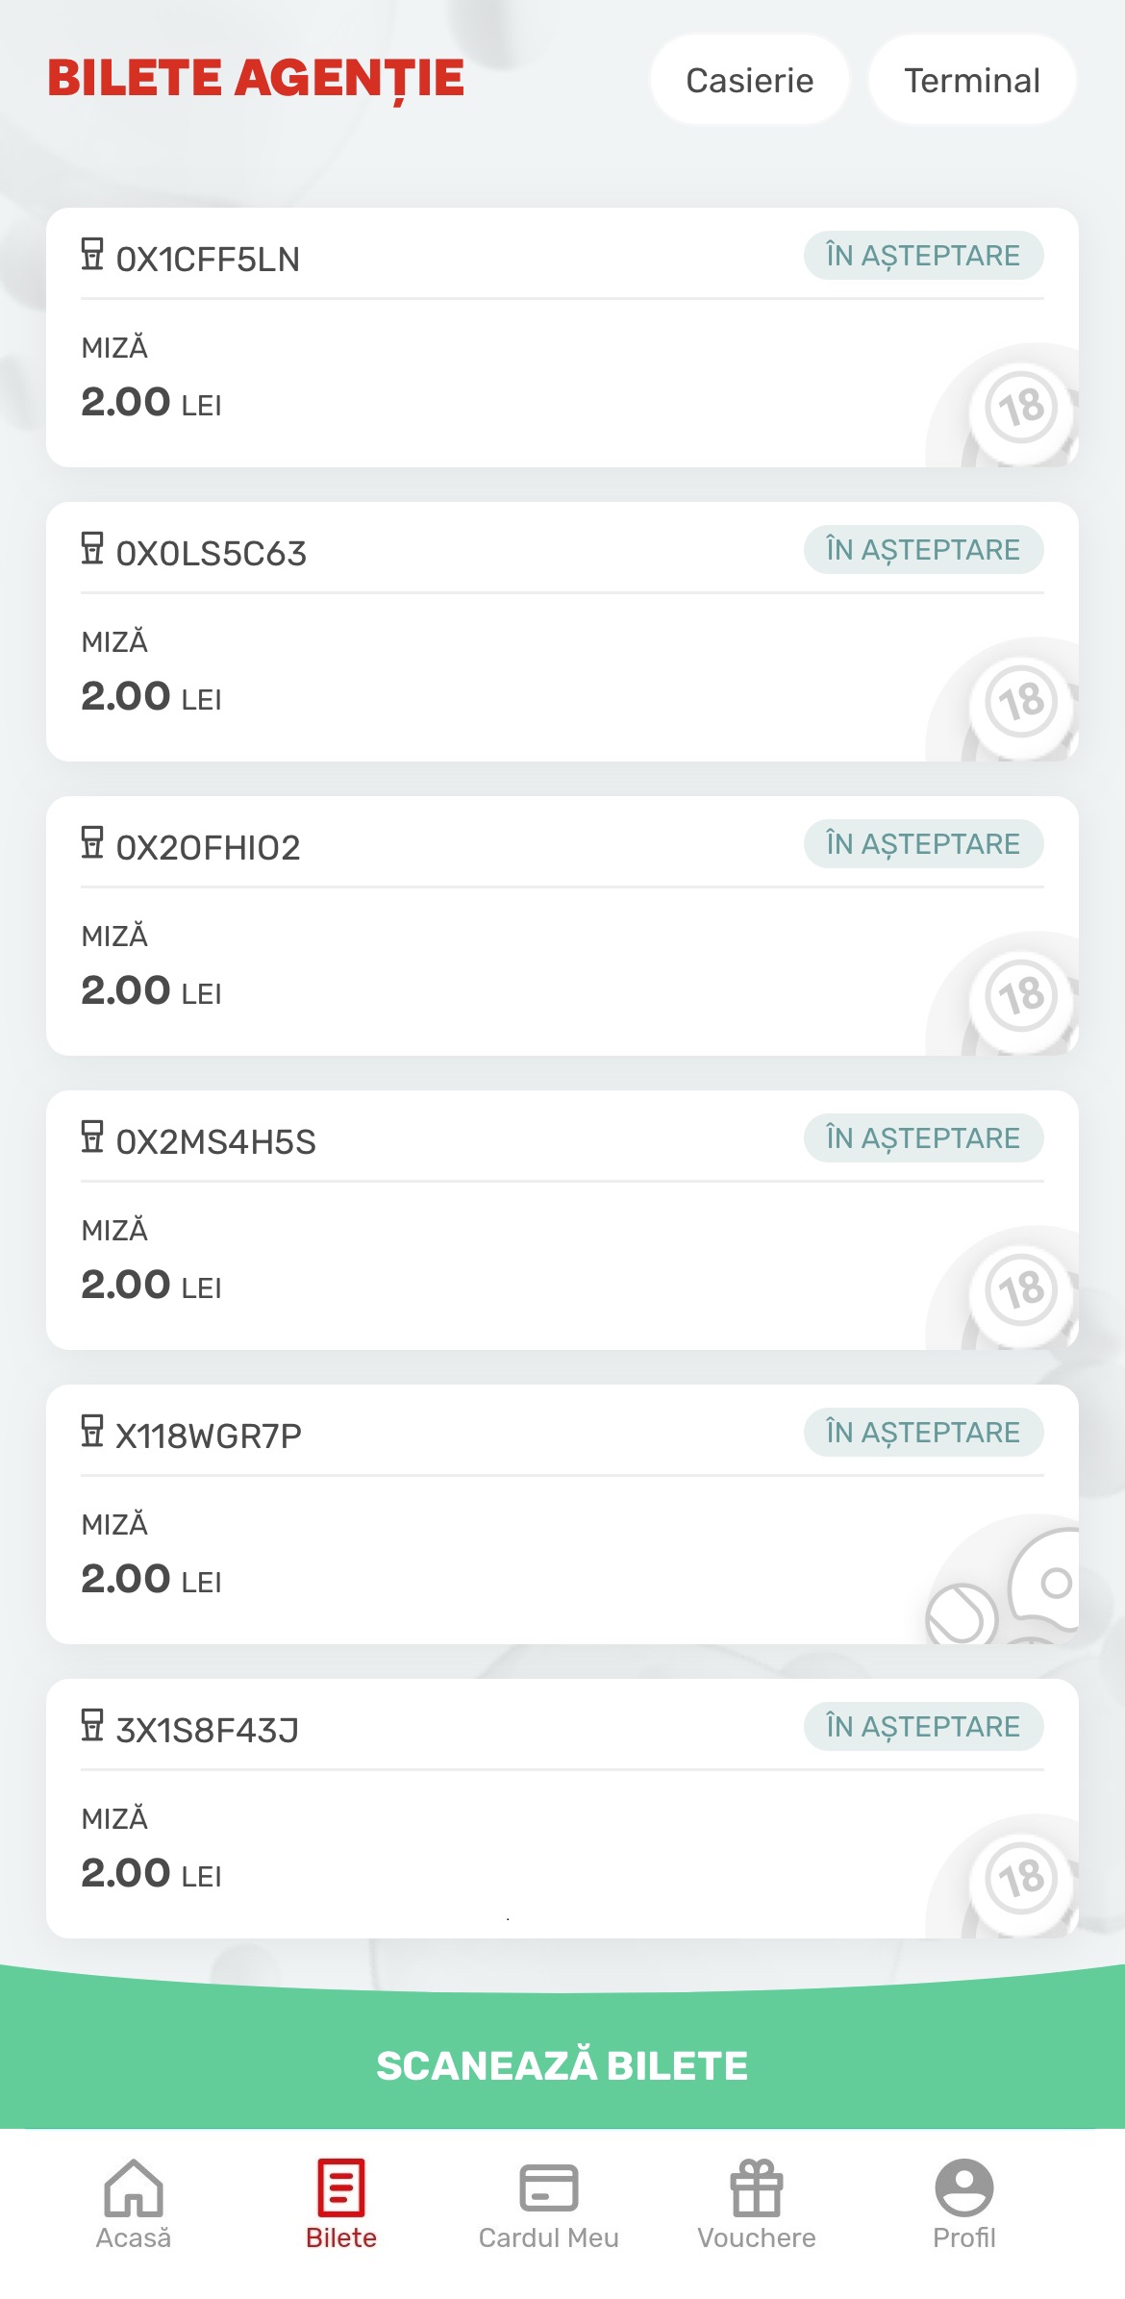Switch to the Casierie tab
The height and width of the screenshot is (2299, 1125).
point(750,80)
